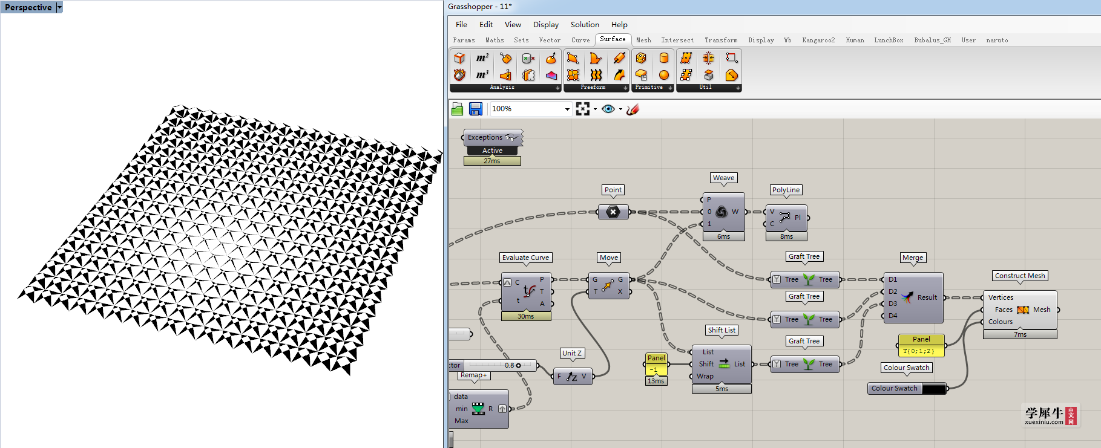This screenshot has height=448, width=1101.
Task: Click the Active label under Exceptions
Action: pyautogui.click(x=492, y=151)
